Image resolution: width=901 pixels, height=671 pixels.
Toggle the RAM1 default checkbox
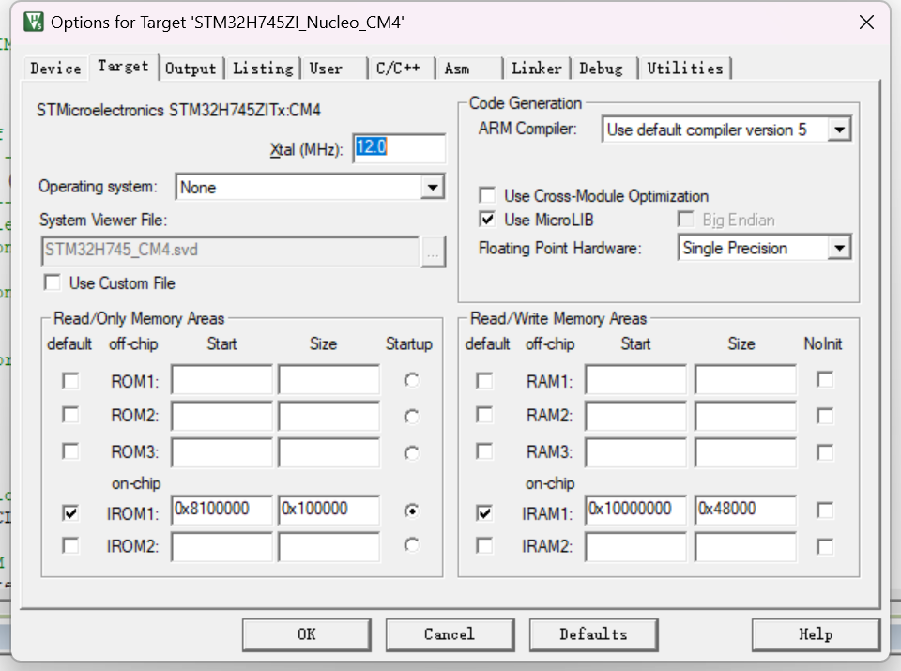pos(484,381)
